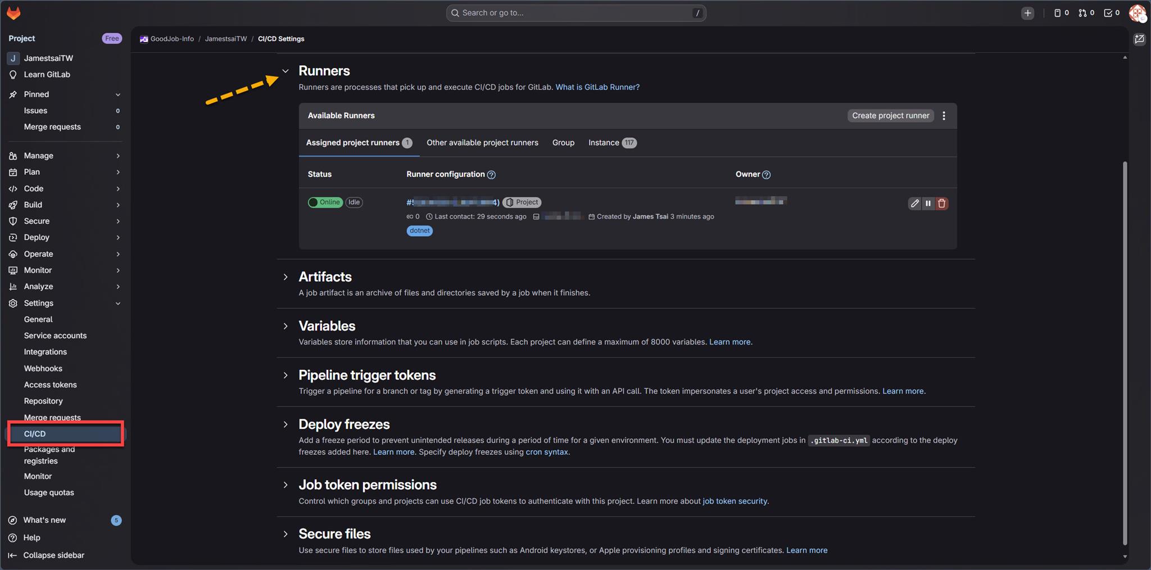Click the edit runner pencil icon
The height and width of the screenshot is (570, 1151).
coord(914,203)
